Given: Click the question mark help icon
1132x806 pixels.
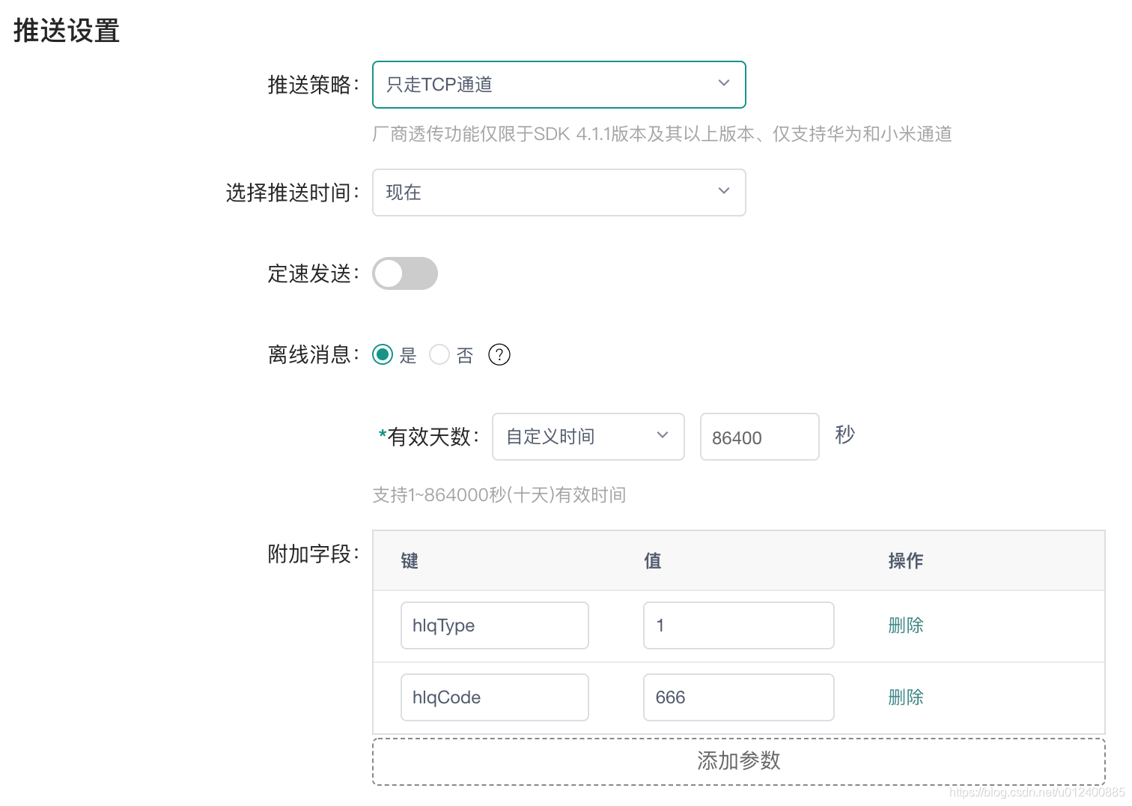Looking at the screenshot, I should (x=499, y=354).
